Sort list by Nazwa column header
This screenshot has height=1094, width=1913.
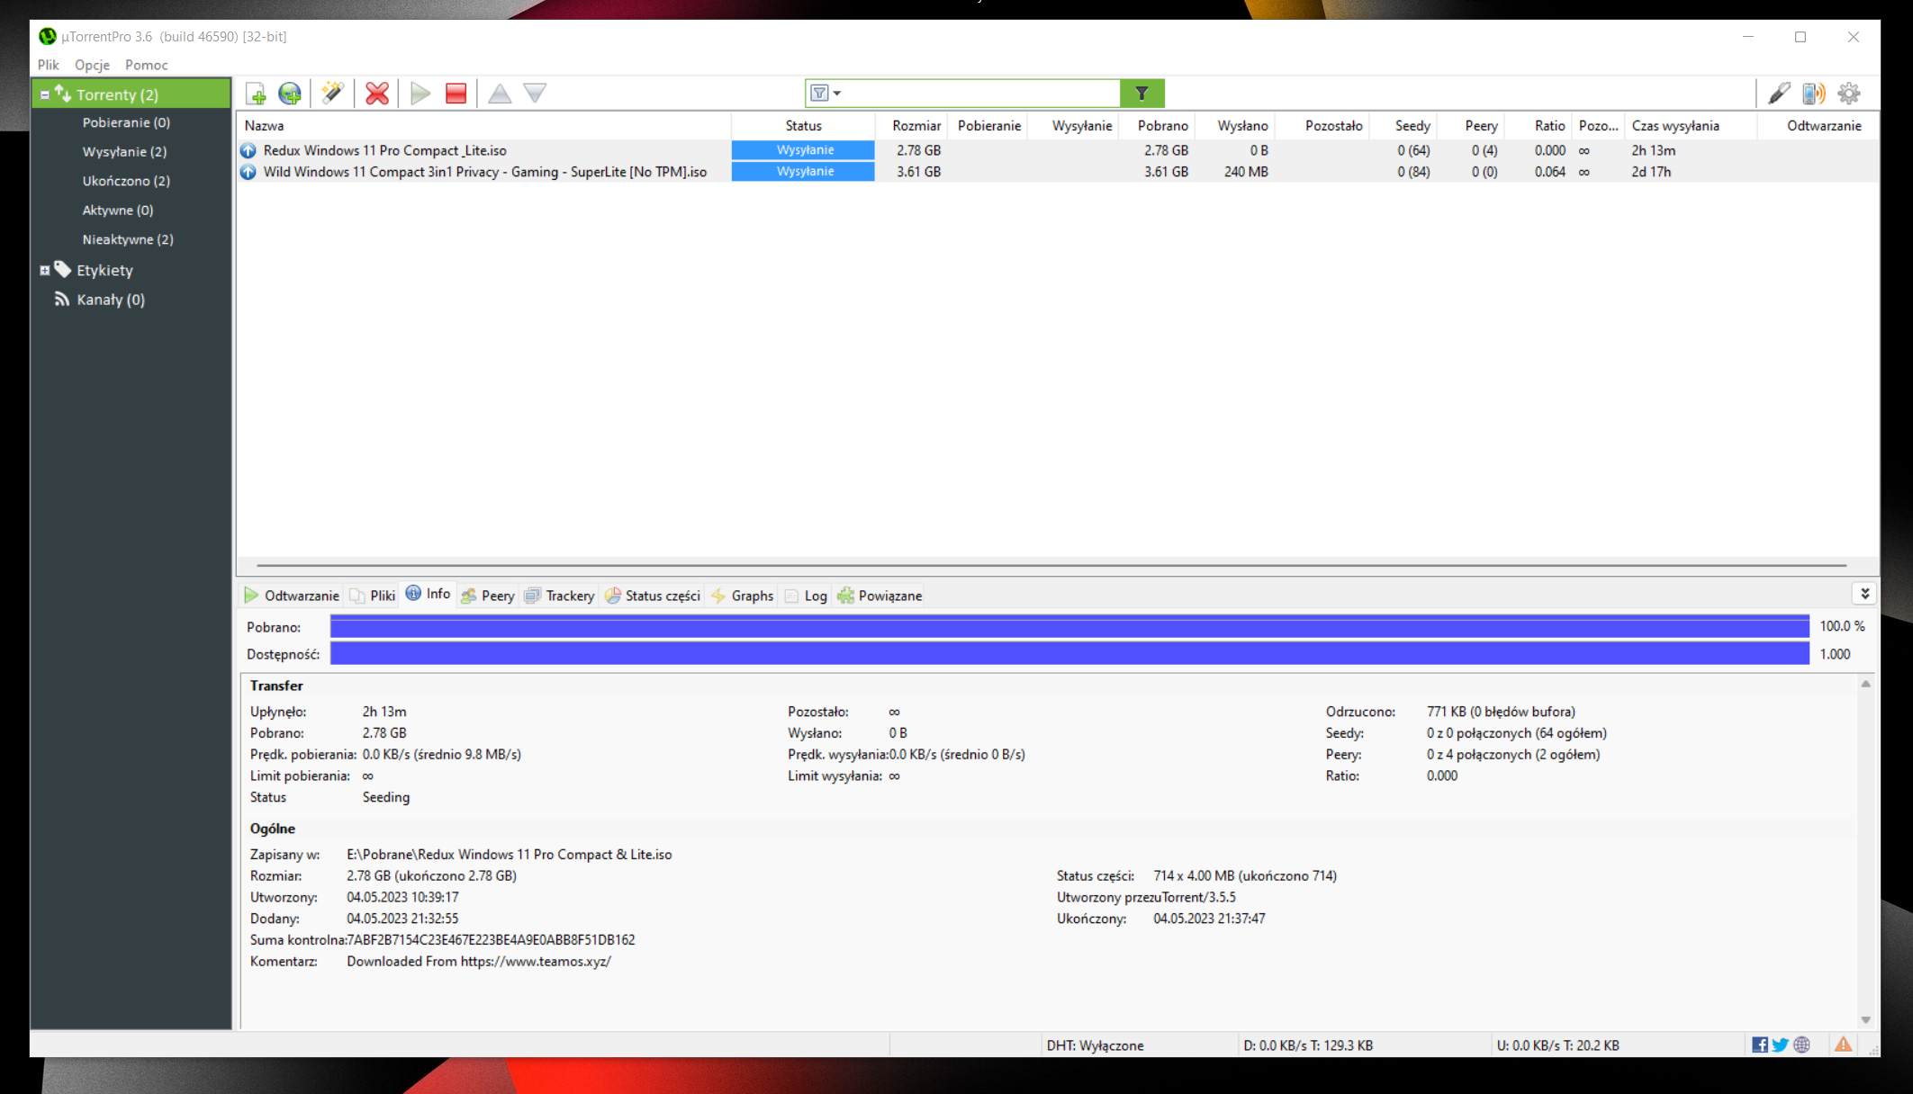click(x=483, y=126)
